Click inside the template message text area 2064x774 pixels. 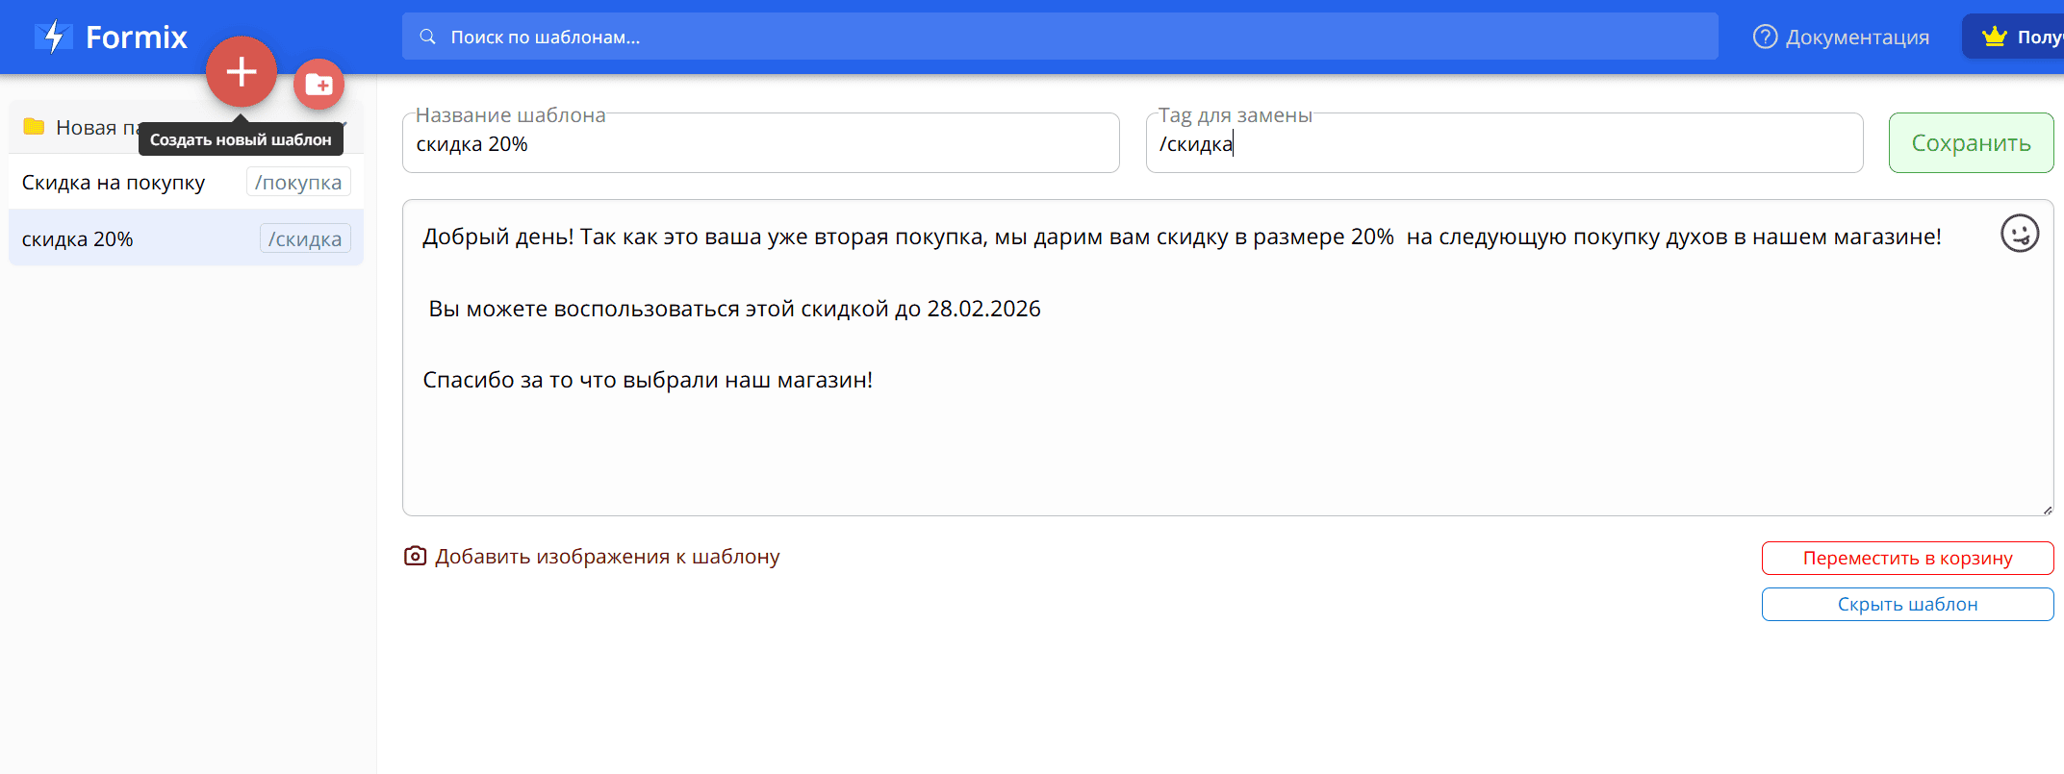click(x=1155, y=442)
